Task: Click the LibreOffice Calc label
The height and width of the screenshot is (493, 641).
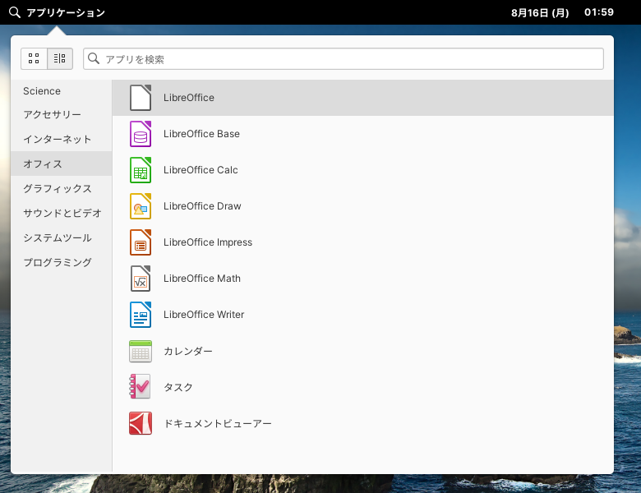Action: 201,170
